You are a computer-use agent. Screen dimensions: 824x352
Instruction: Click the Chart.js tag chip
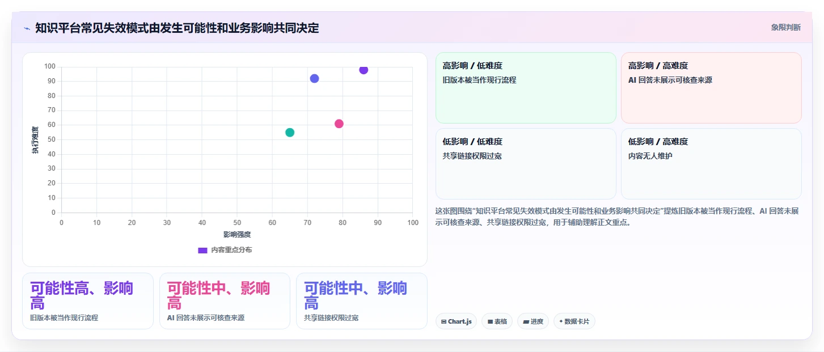[457, 321]
